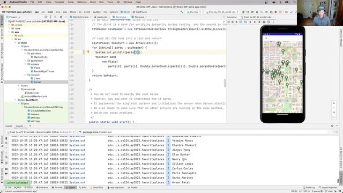Image resolution: width=343 pixels, height=193 pixels.
Task: Open the Profiler tool window
Action: point(132,188)
